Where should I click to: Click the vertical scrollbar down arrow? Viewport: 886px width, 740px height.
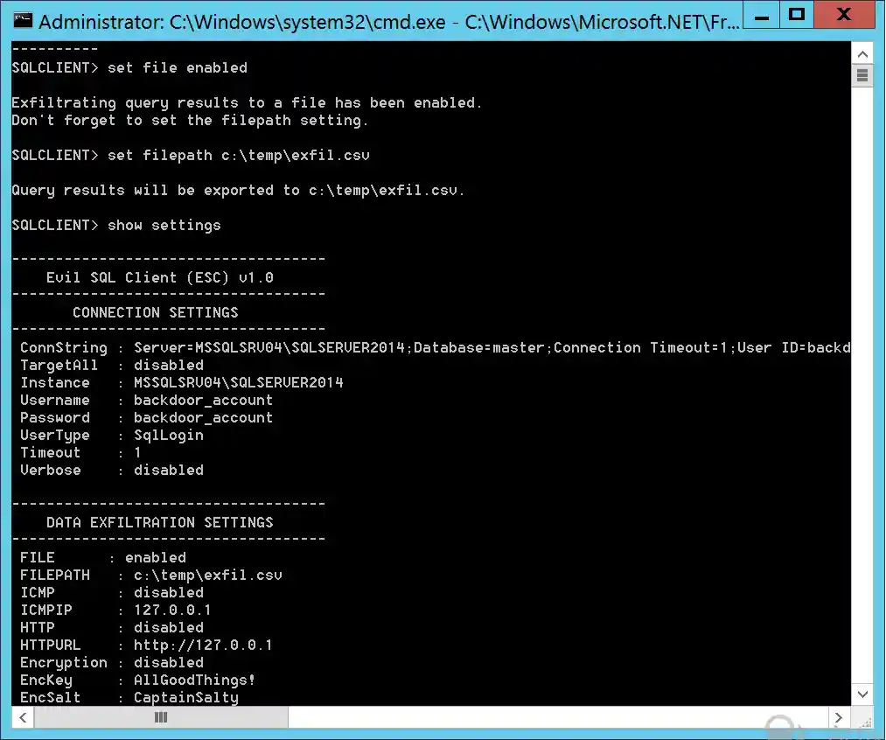[862, 694]
